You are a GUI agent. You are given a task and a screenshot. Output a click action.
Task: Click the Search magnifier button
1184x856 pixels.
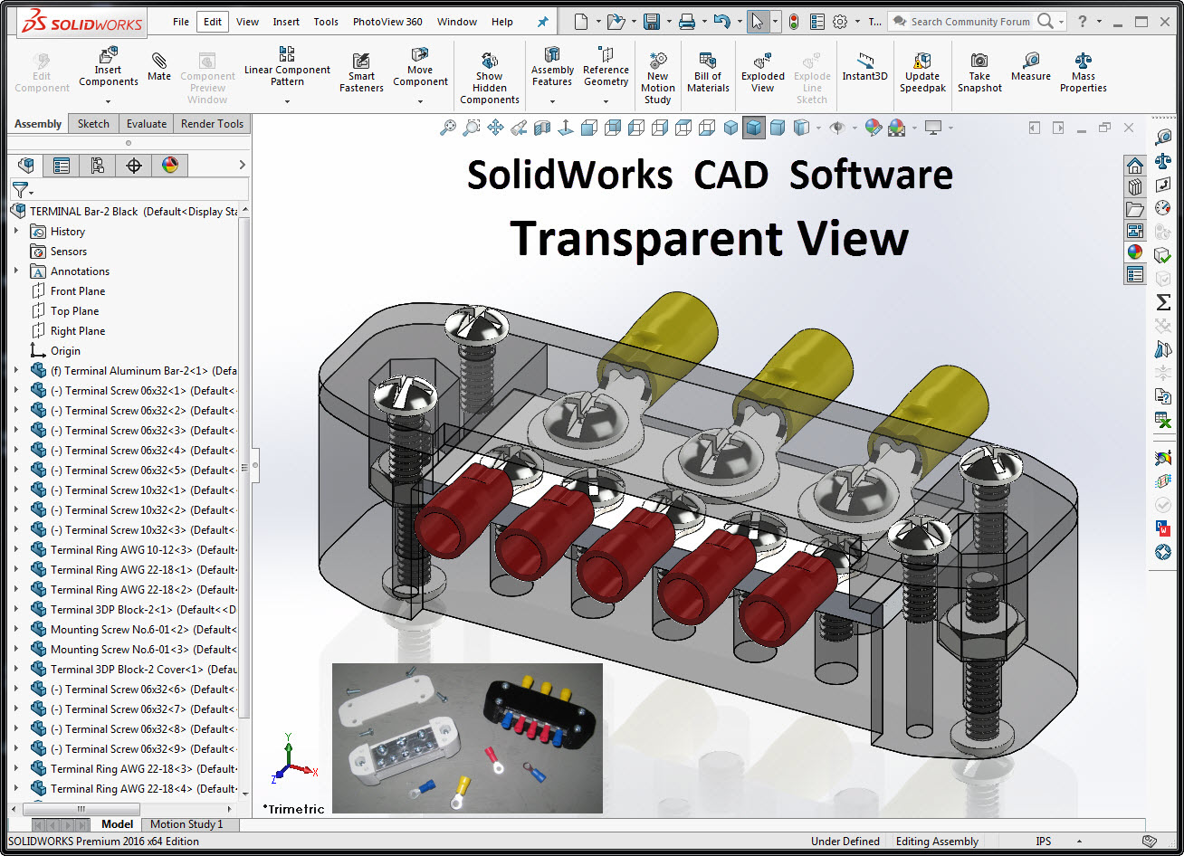[1045, 21]
